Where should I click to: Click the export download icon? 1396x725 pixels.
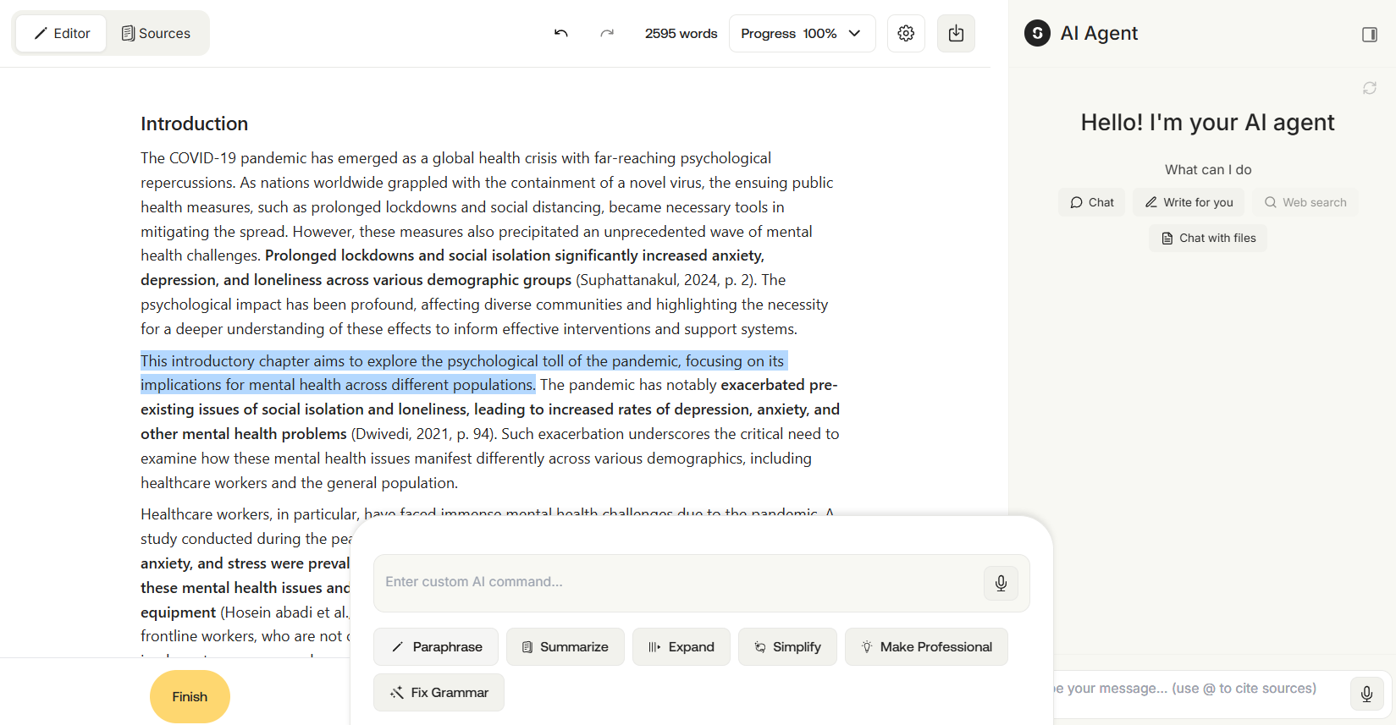click(x=956, y=33)
